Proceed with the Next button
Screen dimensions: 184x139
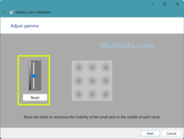coord(150,133)
